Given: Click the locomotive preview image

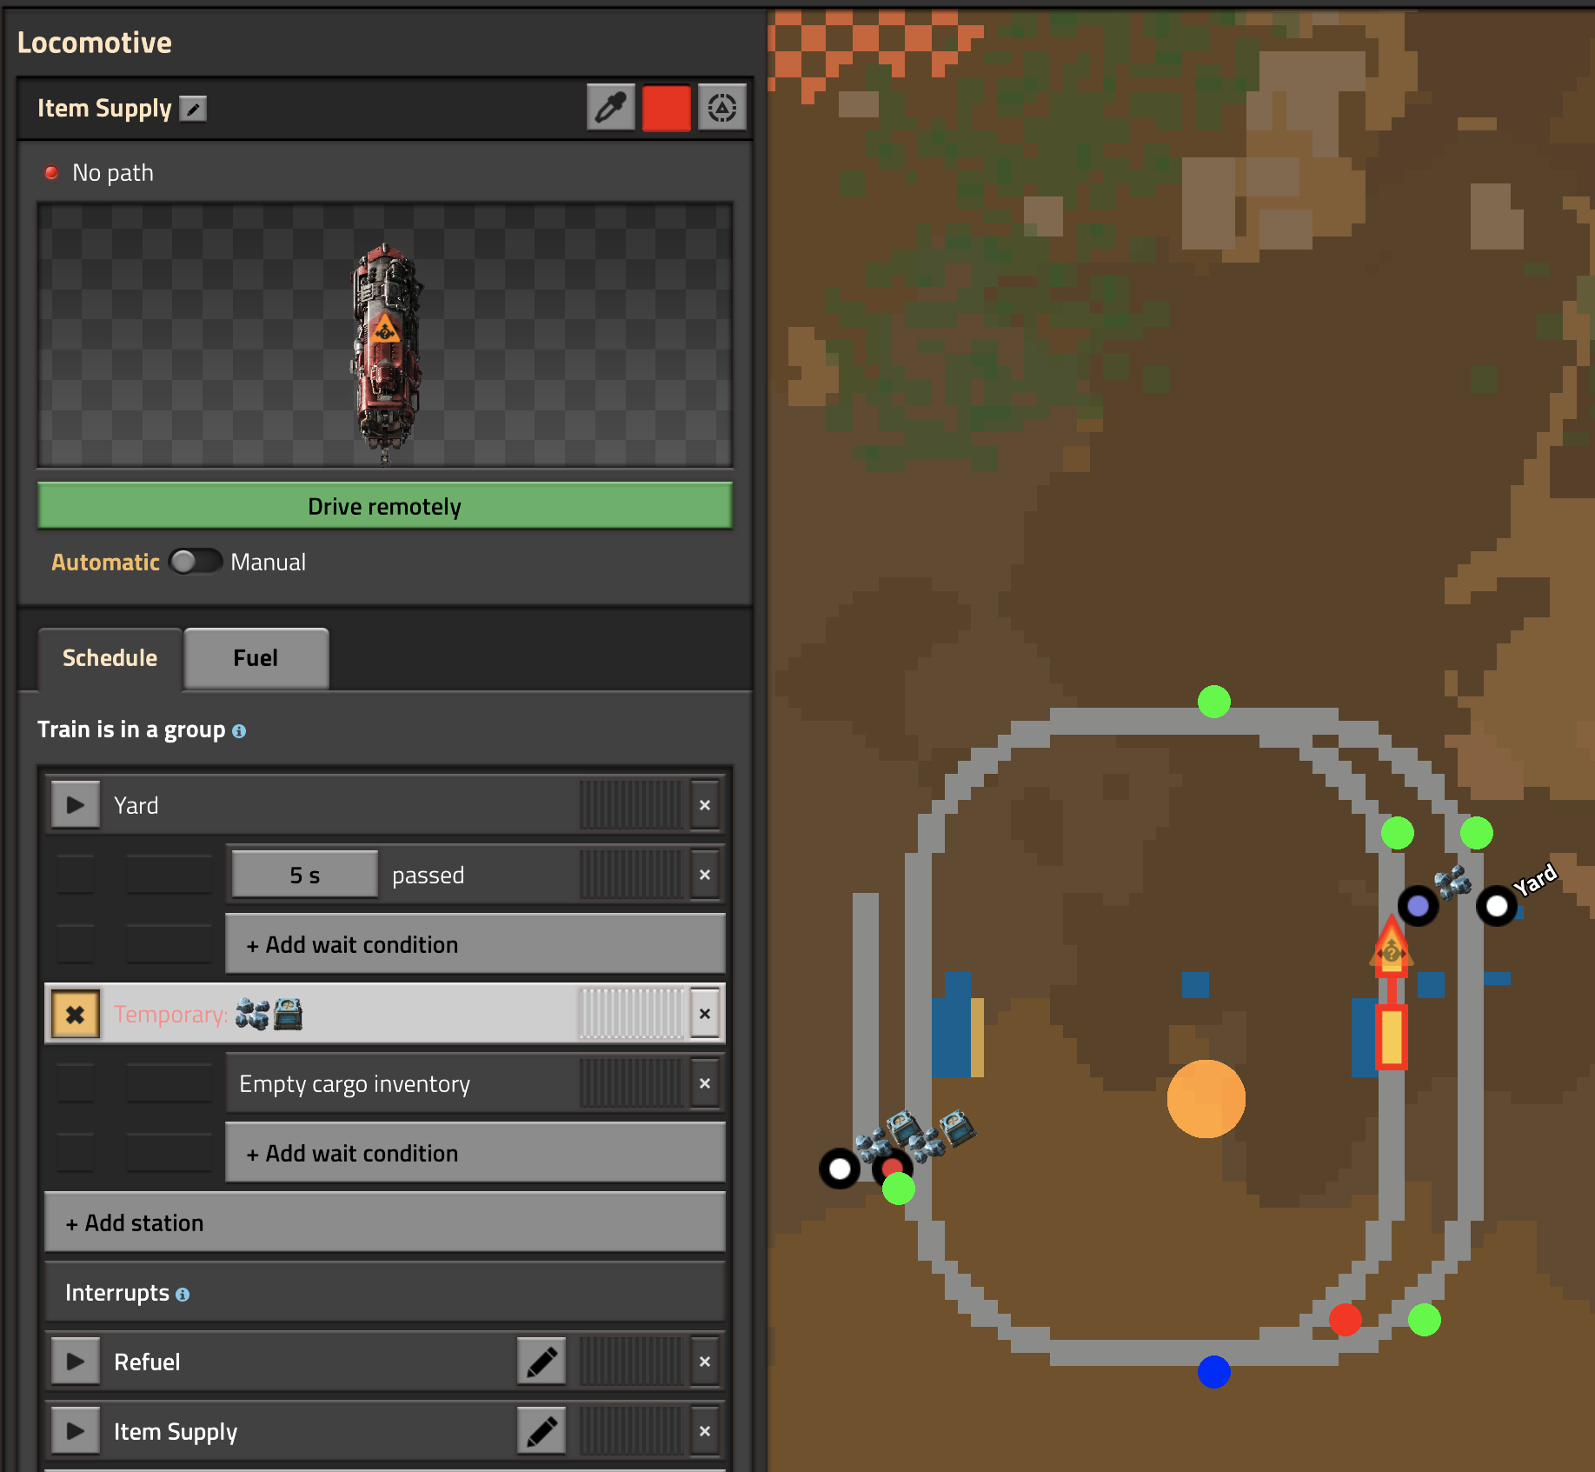Looking at the screenshot, I should pyautogui.click(x=385, y=335).
